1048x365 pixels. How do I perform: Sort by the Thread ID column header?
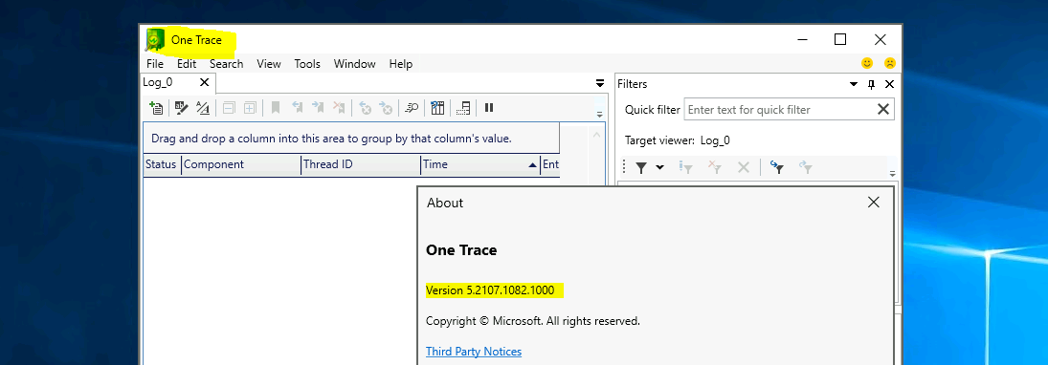(x=361, y=164)
